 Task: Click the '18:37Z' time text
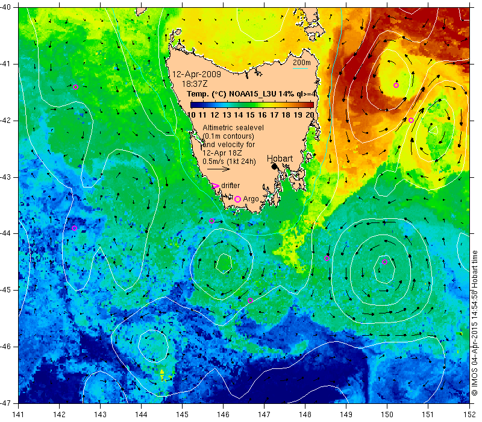[x=195, y=84]
